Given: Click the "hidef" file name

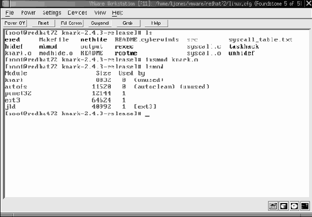Looking at the screenshot, I should (x=13, y=46).
